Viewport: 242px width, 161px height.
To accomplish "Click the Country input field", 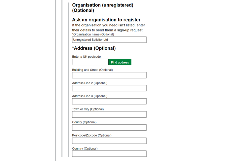I will [109, 154].
